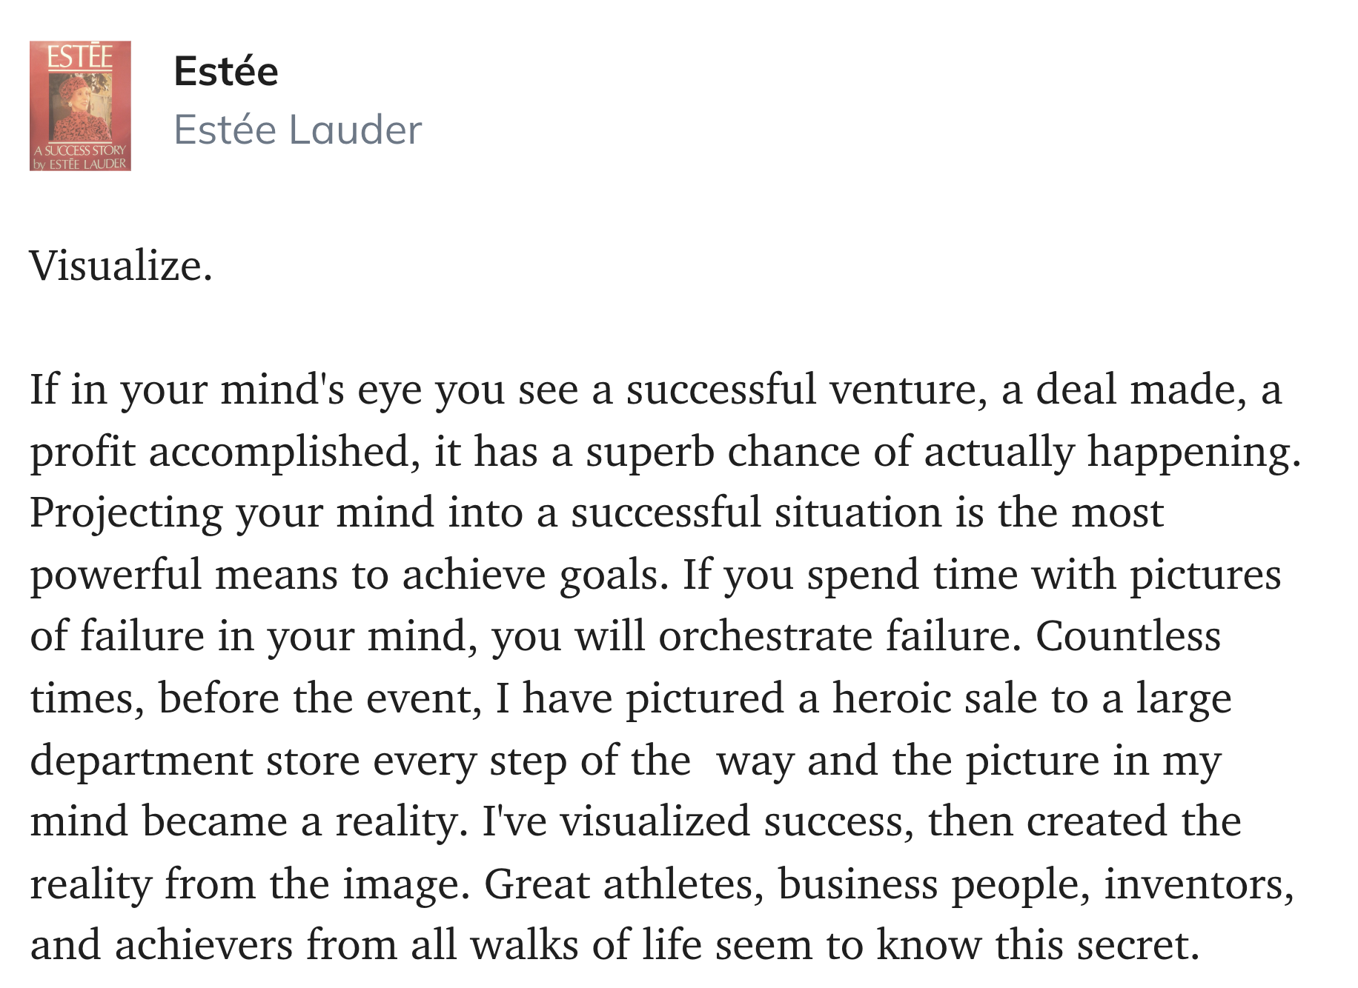This screenshot has height=988, width=1358.
Task: Click the words 'department store'
Action: coord(194,760)
